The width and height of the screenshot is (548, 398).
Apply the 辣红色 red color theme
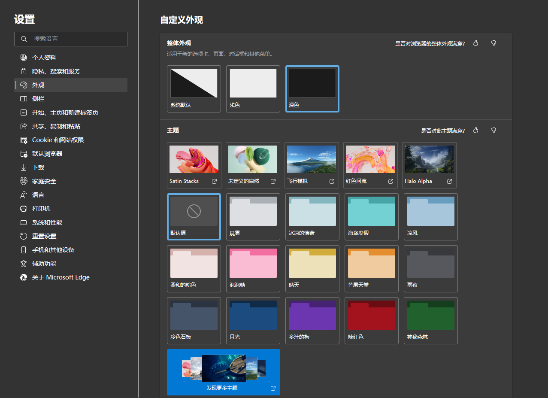tap(371, 320)
